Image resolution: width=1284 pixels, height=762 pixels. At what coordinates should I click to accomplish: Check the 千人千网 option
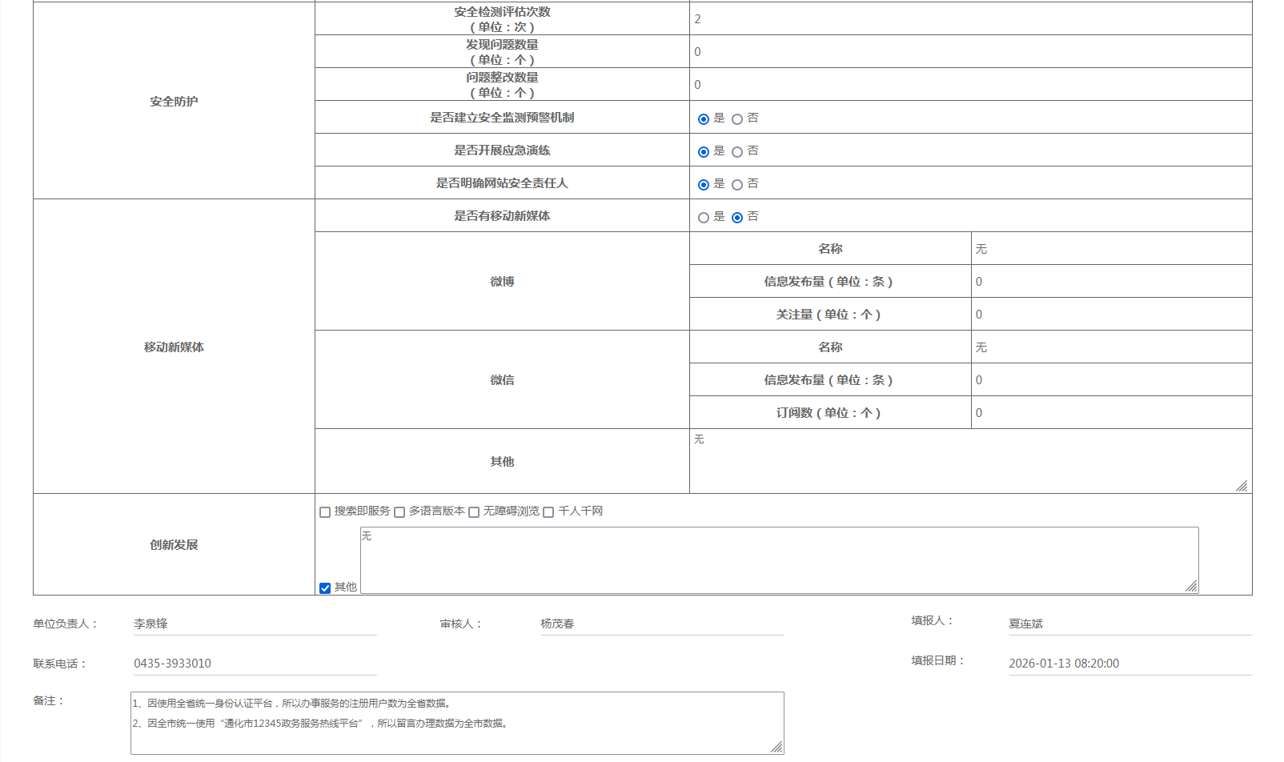tap(548, 512)
